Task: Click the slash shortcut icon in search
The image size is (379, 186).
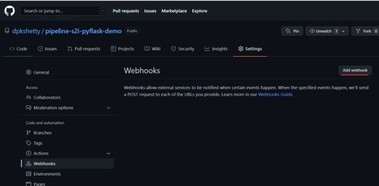Action: click(103, 11)
